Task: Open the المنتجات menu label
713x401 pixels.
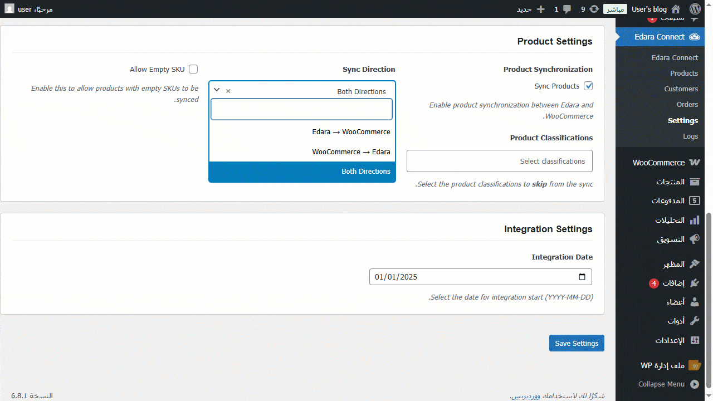Action: click(x=670, y=182)
